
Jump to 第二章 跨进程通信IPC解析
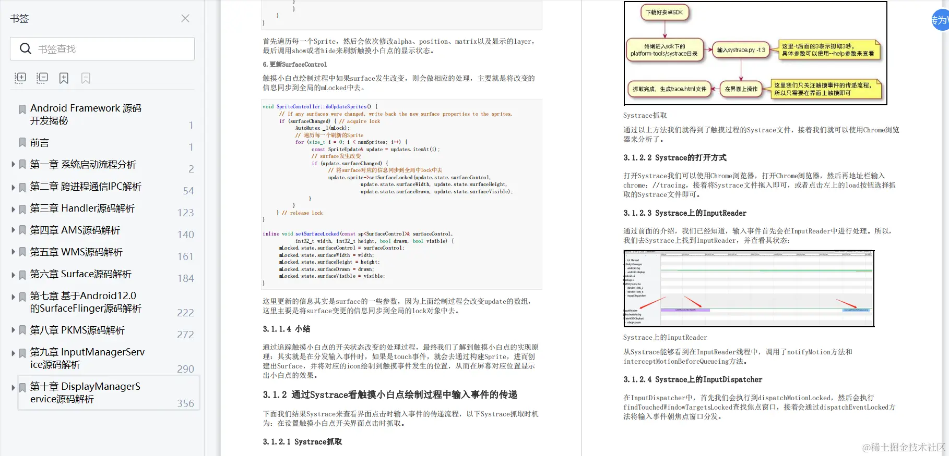coord(86,186)
